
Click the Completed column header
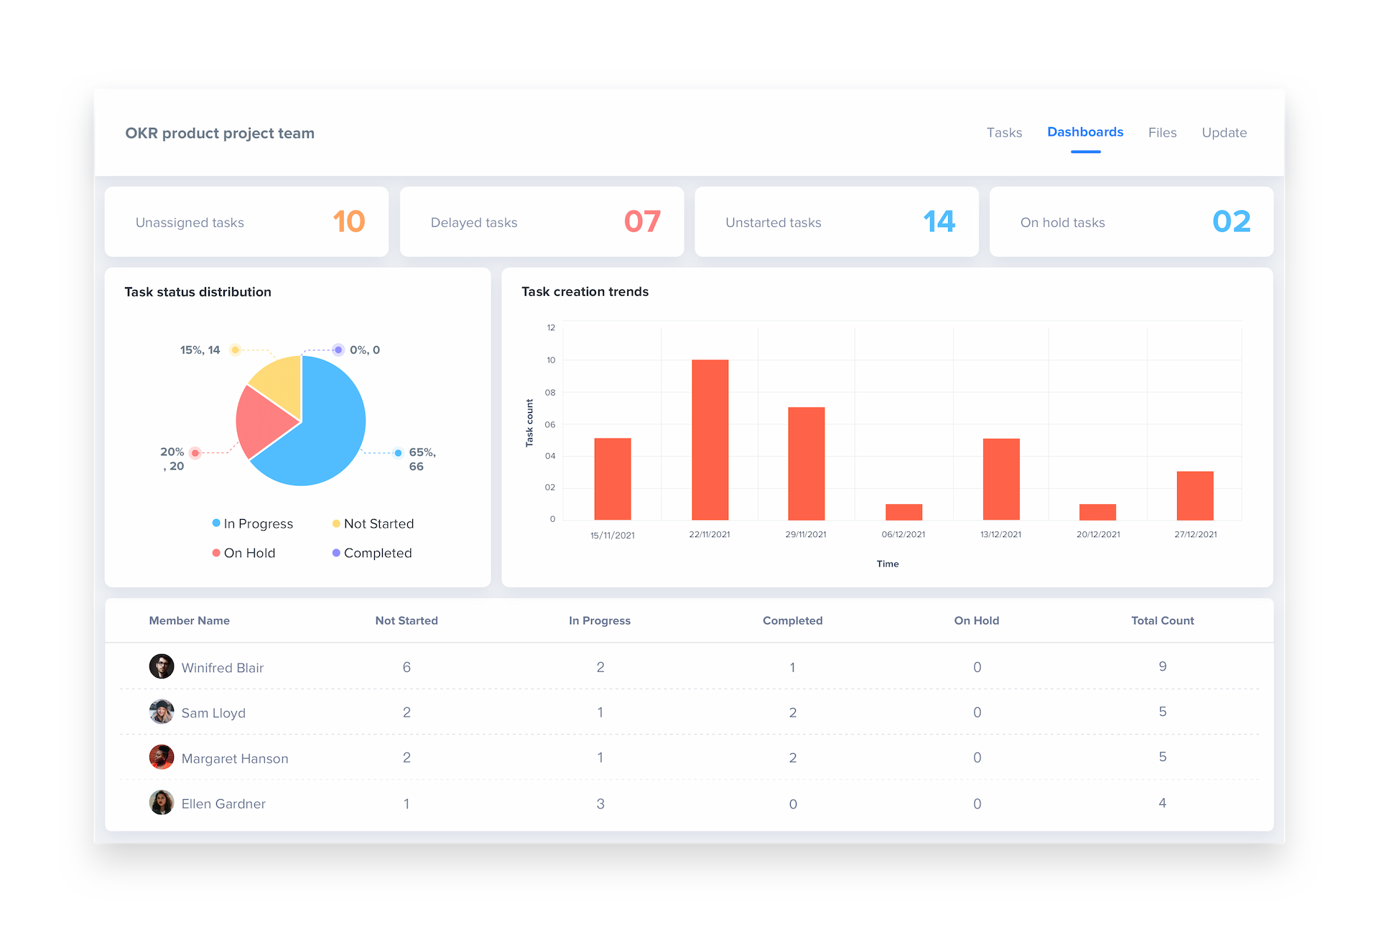pos(793,620)
